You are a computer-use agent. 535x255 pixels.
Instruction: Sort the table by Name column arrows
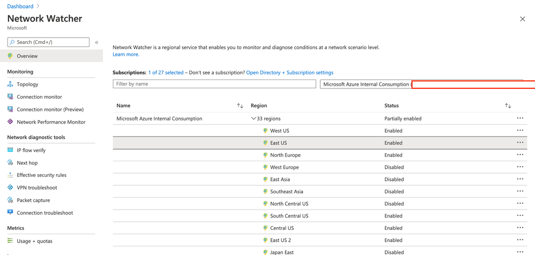[x=240, y=106]
